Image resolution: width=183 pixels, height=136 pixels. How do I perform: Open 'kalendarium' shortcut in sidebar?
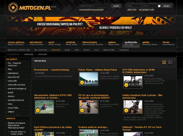point(13,73)
